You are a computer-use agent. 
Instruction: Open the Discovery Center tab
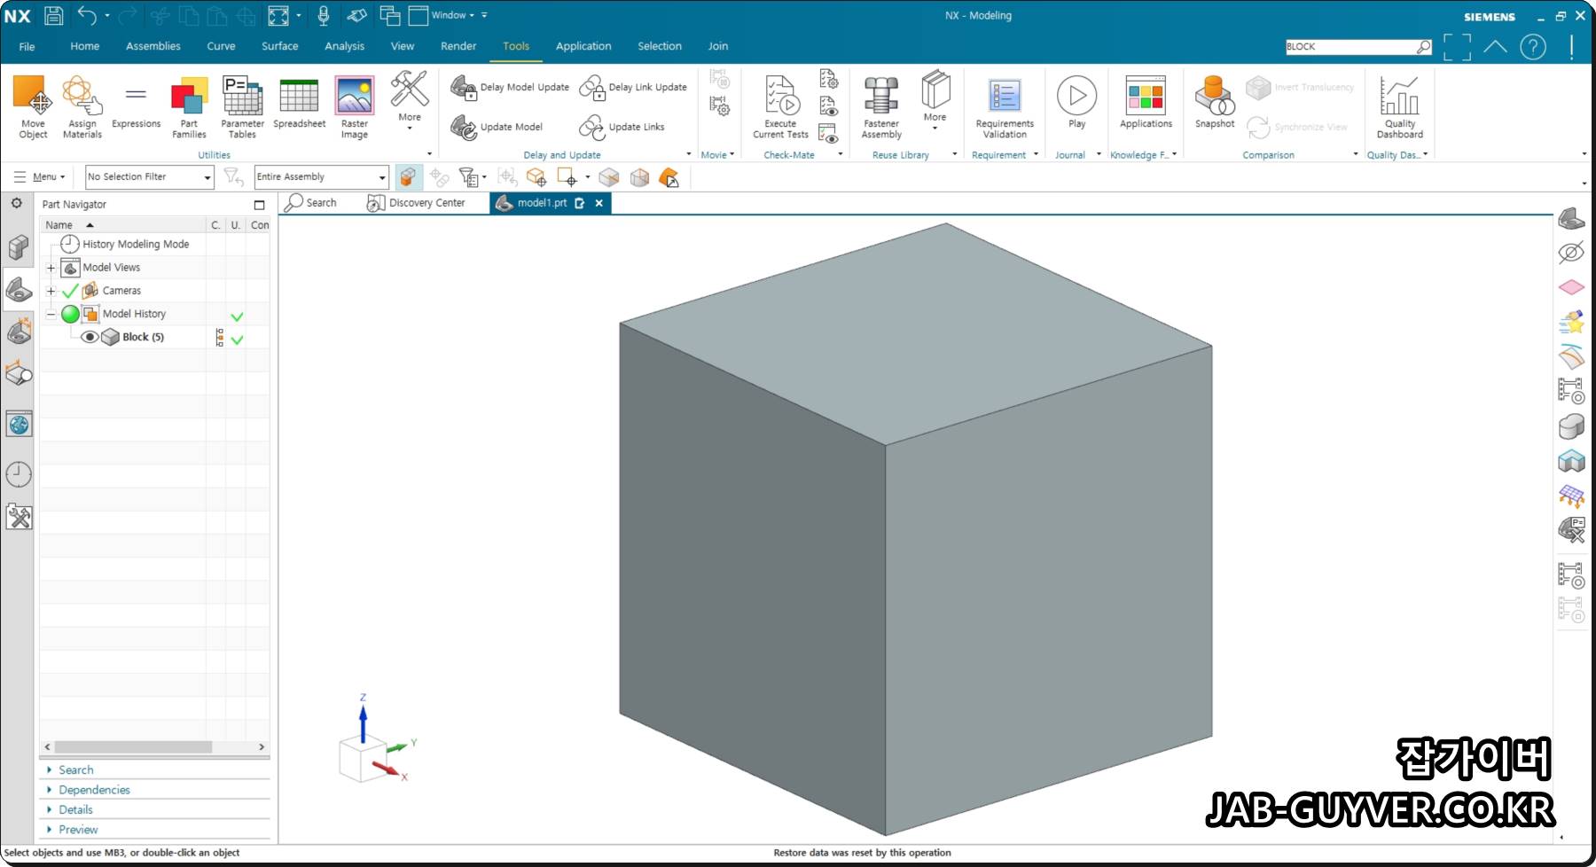(x=416, y=203)
